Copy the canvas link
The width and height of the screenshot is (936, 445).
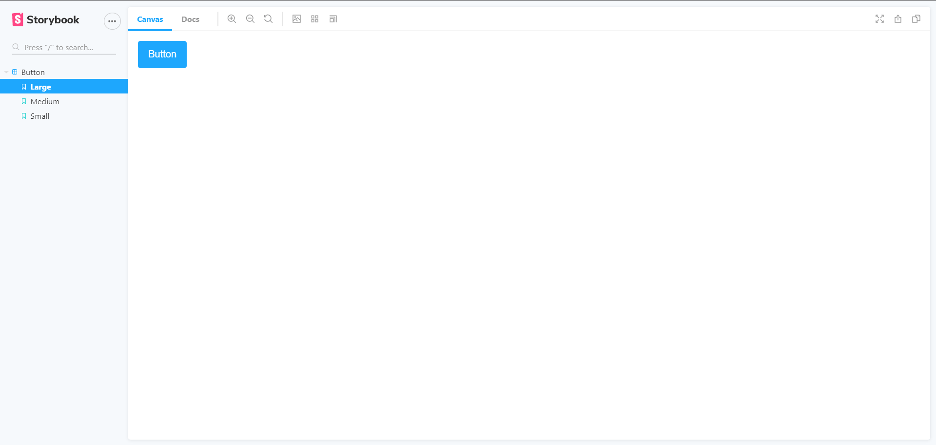916,19
